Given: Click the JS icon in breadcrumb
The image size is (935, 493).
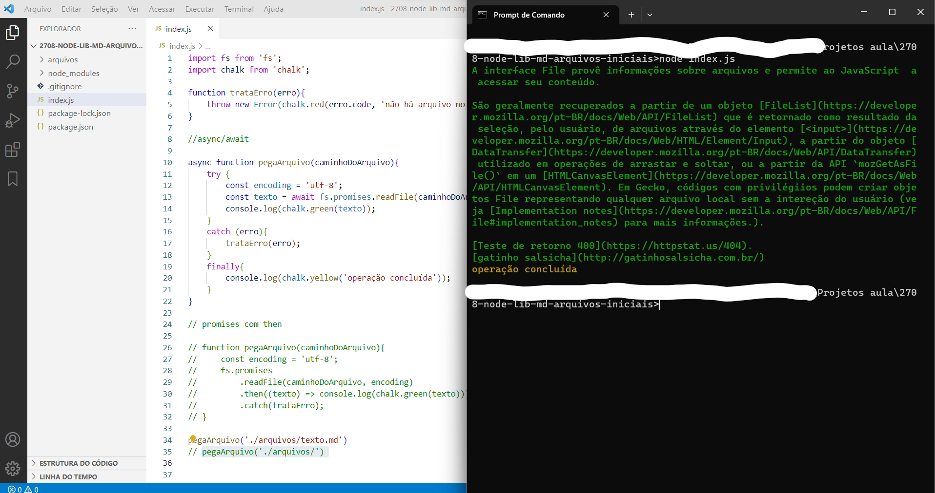Looking at the screenshot, I should click(162, 45).
